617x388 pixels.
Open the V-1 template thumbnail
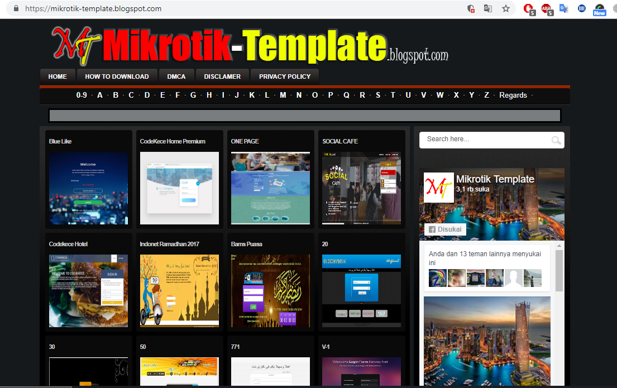pyautogui.click(x=362, y=371)
